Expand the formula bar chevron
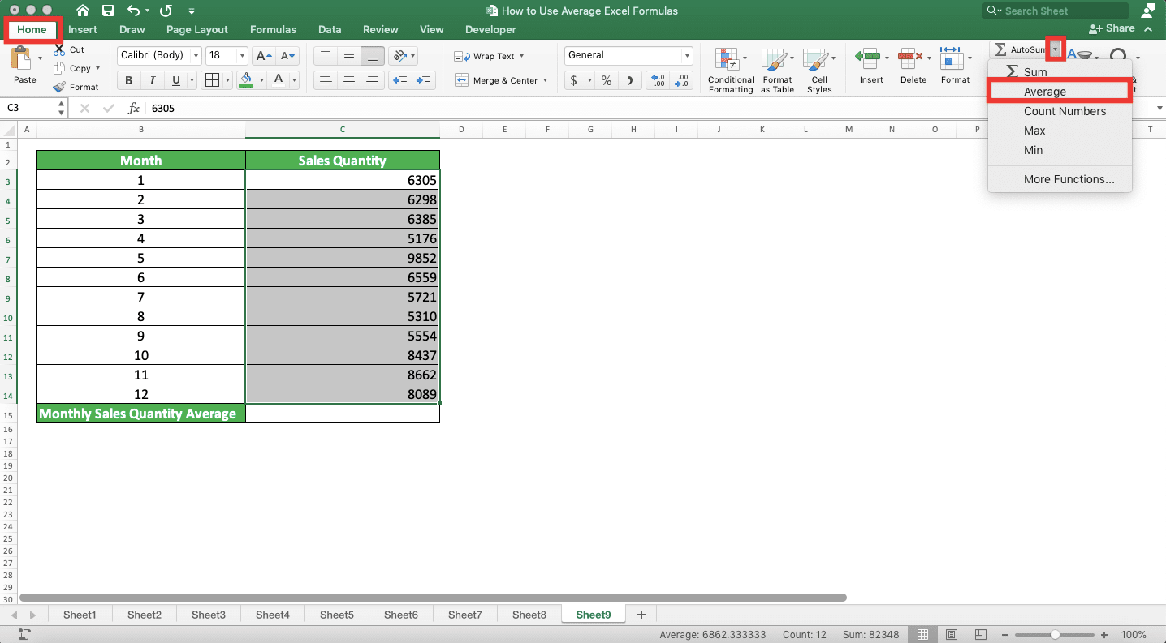 click(1160, 108)
